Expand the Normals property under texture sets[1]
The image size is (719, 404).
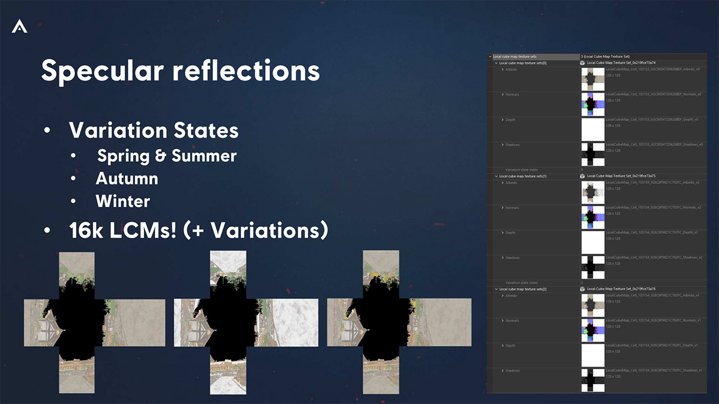pyautogui.click(x=503, y=208)
